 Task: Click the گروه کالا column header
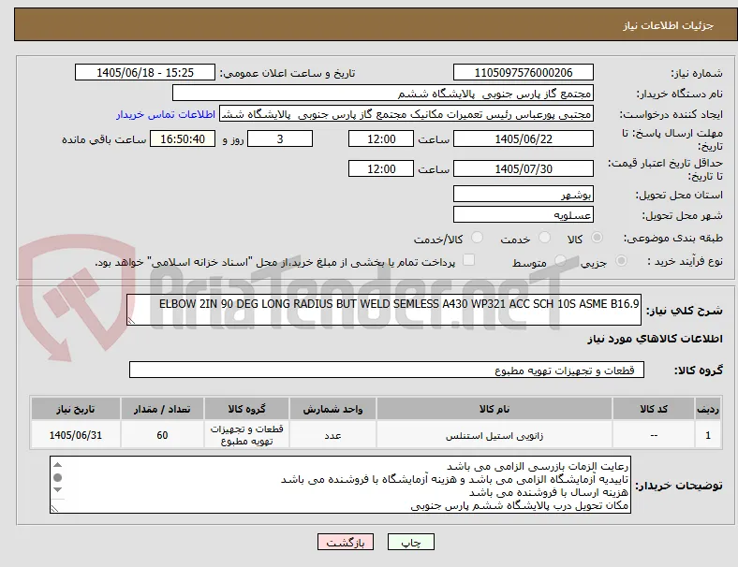(x=246, y=409)
